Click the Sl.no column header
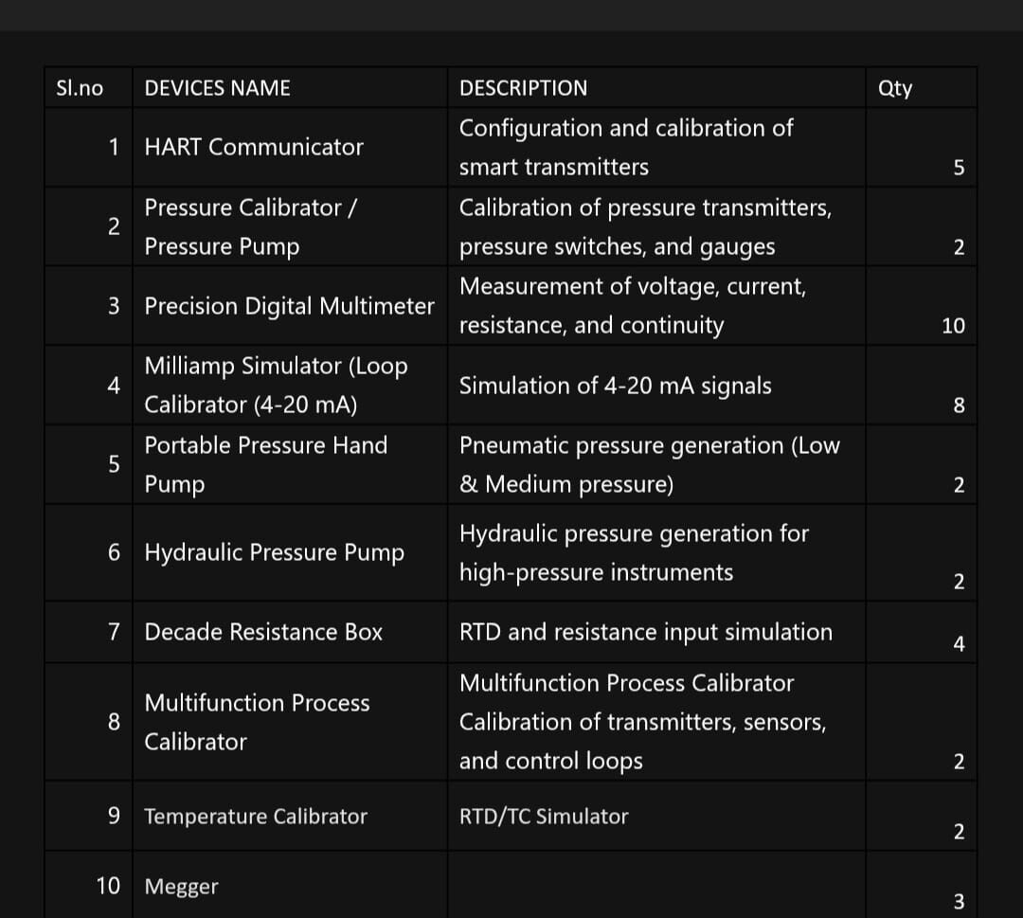 coord(89,87)
